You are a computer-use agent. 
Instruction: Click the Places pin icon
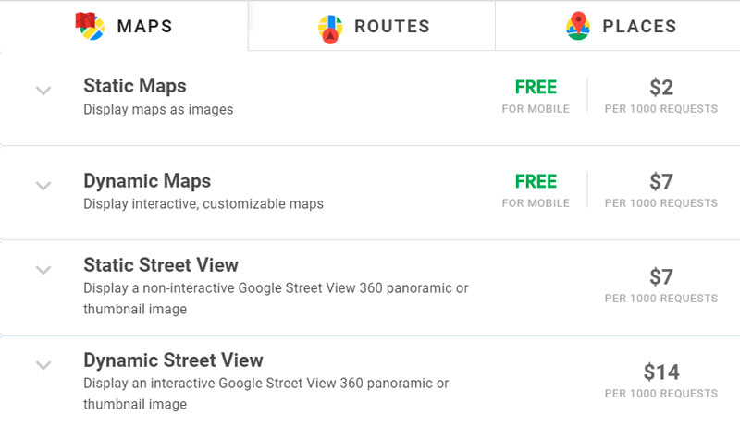point(578,26)
